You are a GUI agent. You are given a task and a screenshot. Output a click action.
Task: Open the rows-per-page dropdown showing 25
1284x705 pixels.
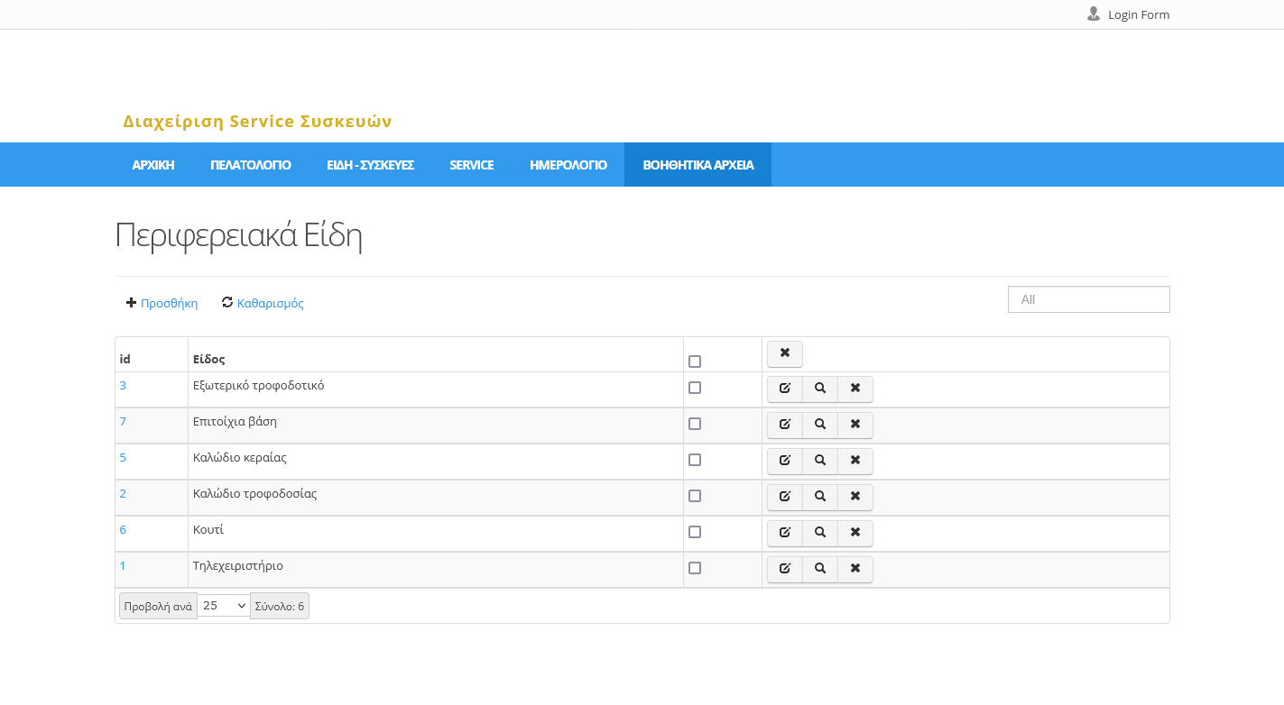223,606
